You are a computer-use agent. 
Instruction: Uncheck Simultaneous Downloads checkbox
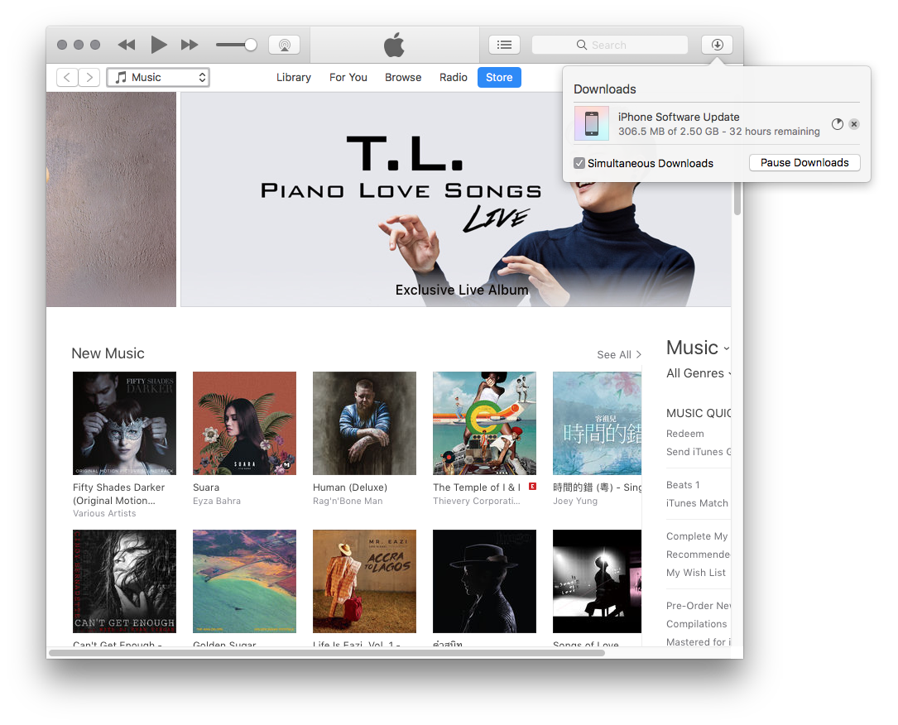coord(579,163)
